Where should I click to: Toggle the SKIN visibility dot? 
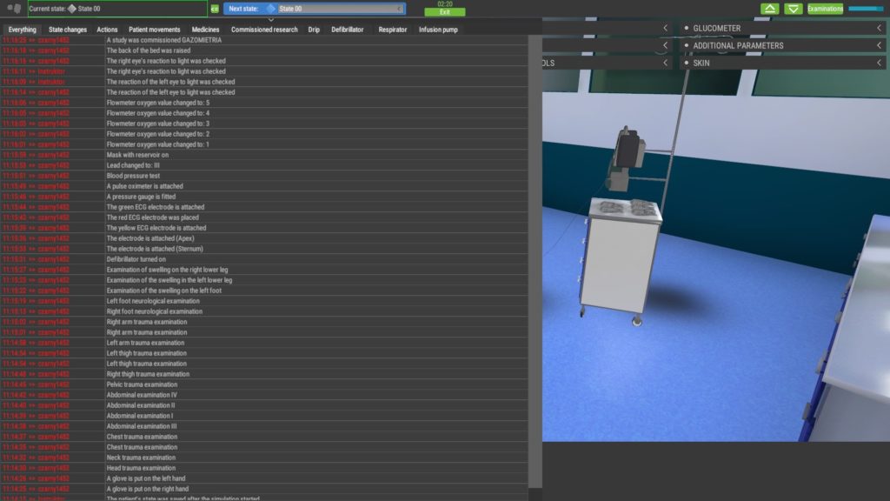tap(687, 63)
